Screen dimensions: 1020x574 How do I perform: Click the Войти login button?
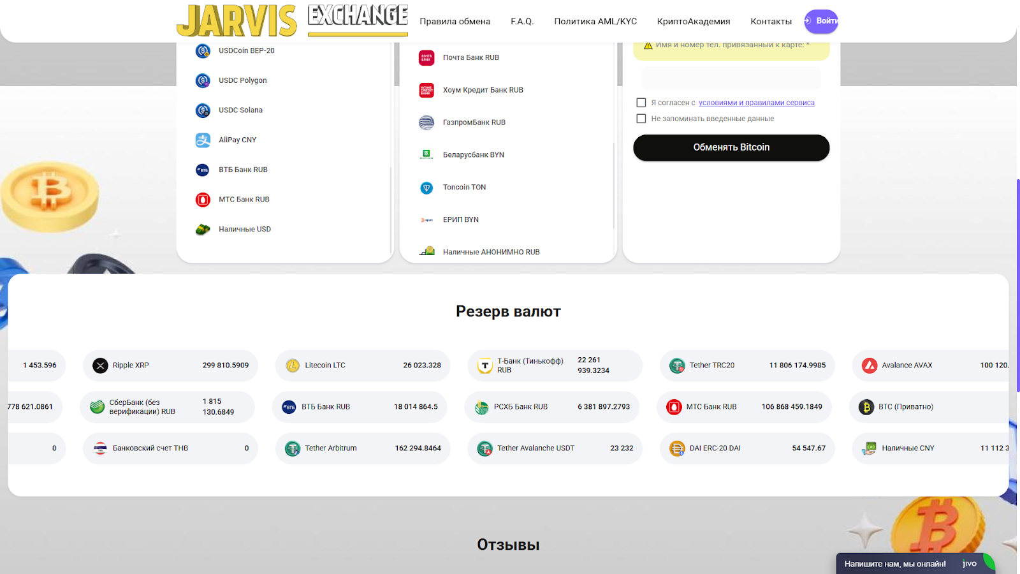(x=821, y=21)
